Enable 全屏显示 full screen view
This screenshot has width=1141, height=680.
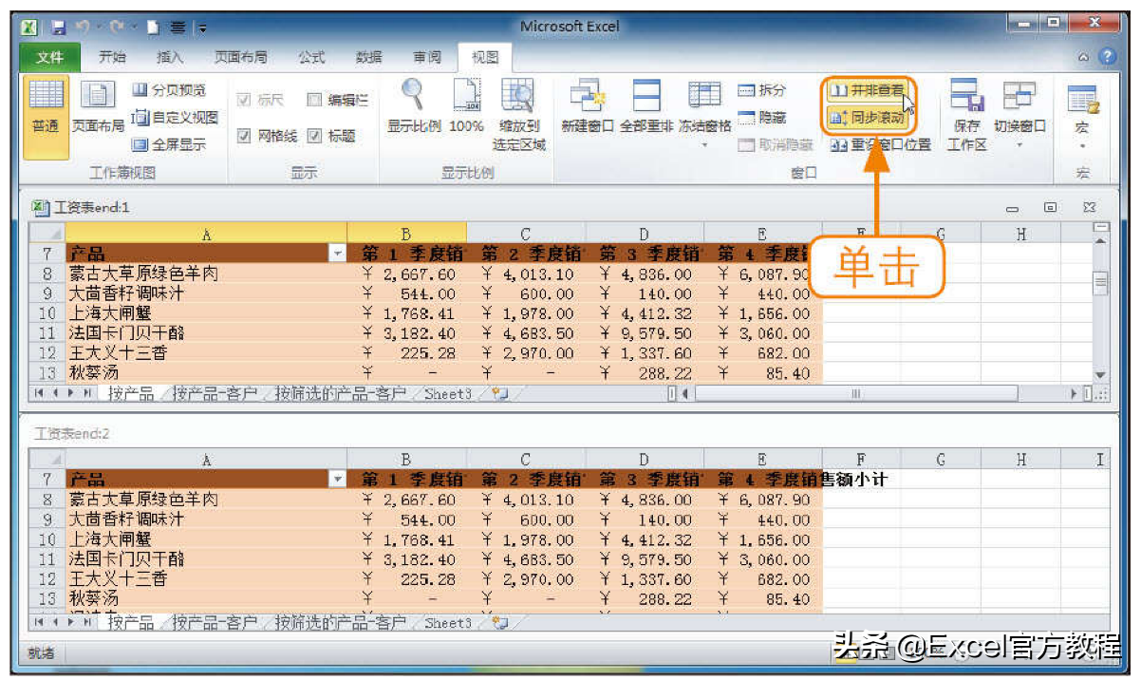[168, 145]
